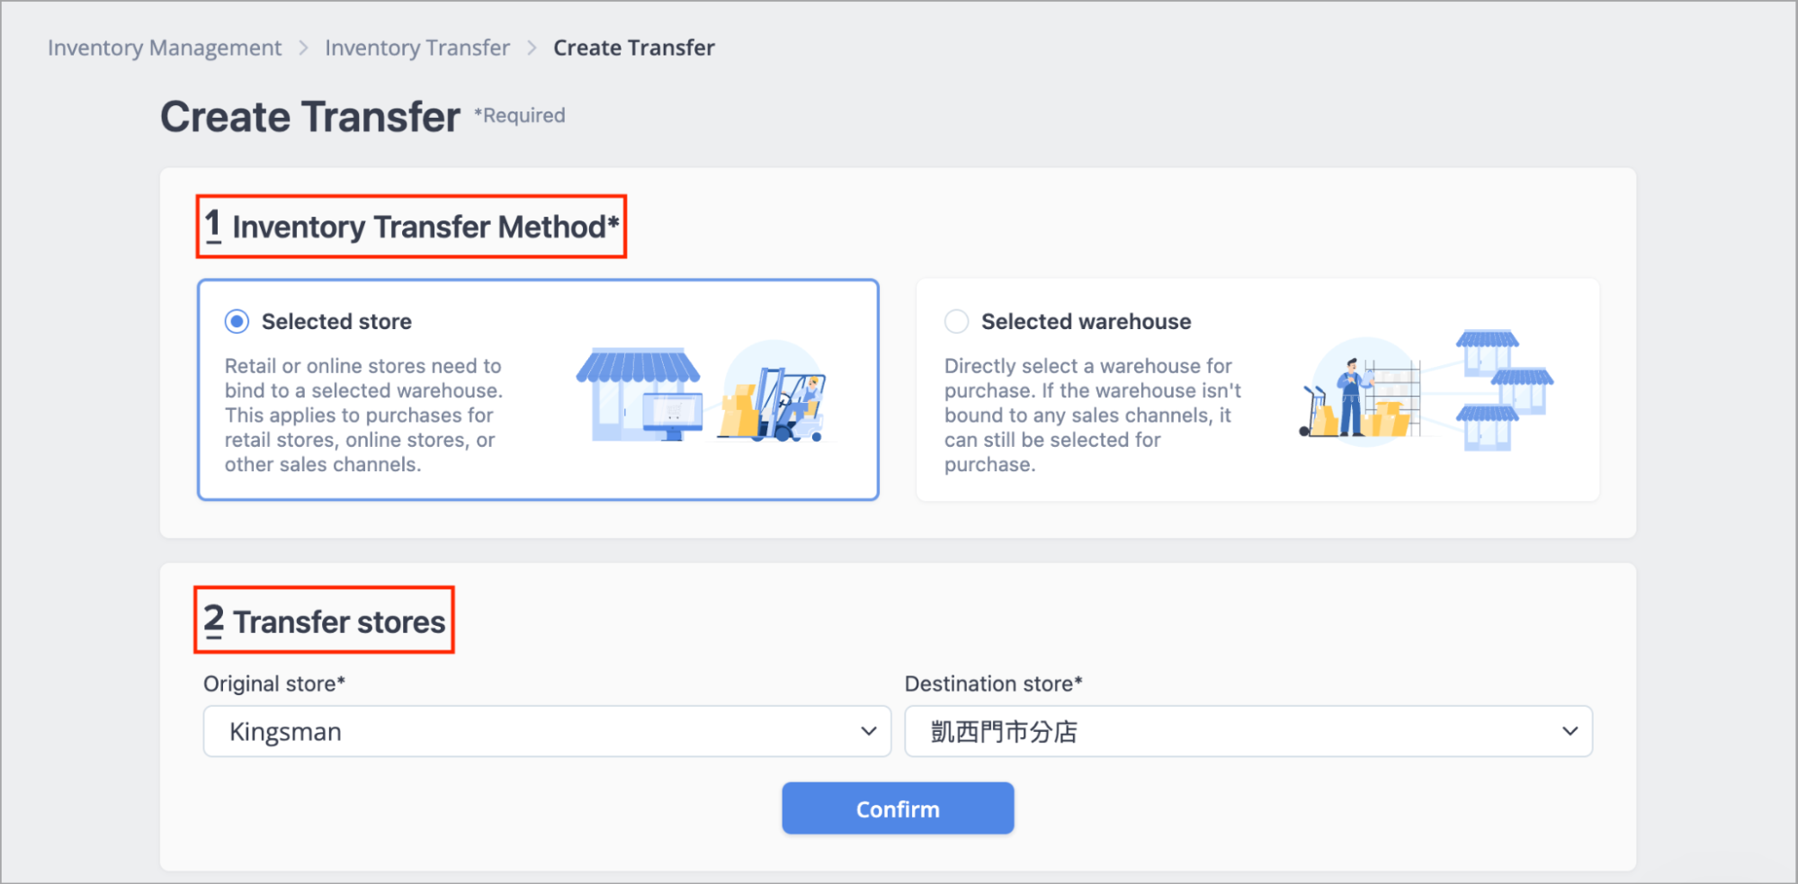Click the 'Selected store' card description text
Viewport: 1798px width, 884px height.
[363, 415]
